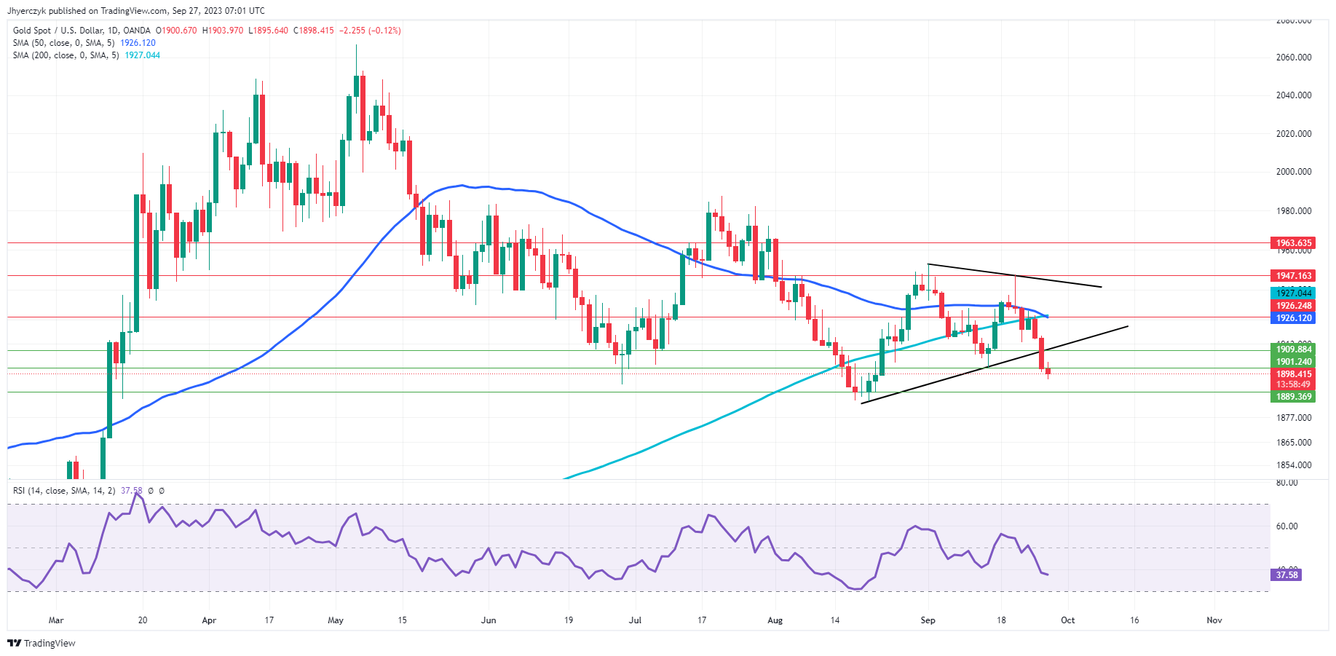Image resolution: width=1336 pixels, height=656 pixels.
Task: Click the Mar label on the date axis
Action: click(56, 620)
